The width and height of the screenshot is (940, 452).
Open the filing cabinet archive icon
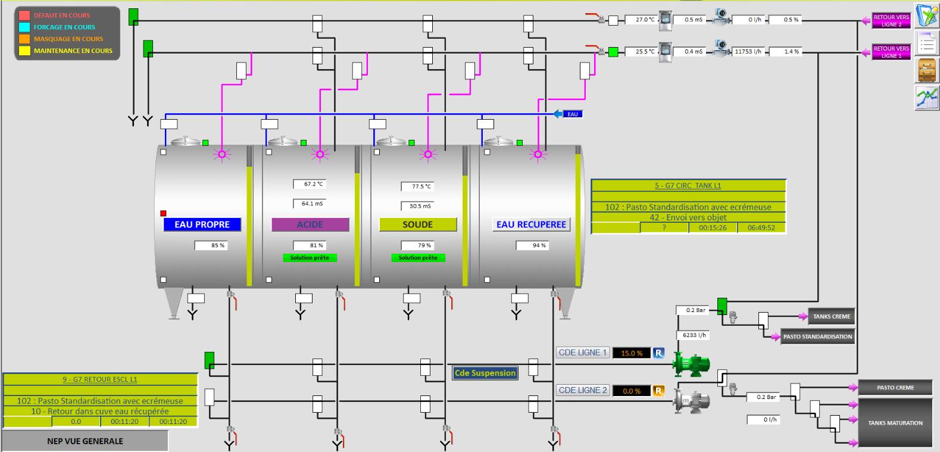click(x=926, y=70)
